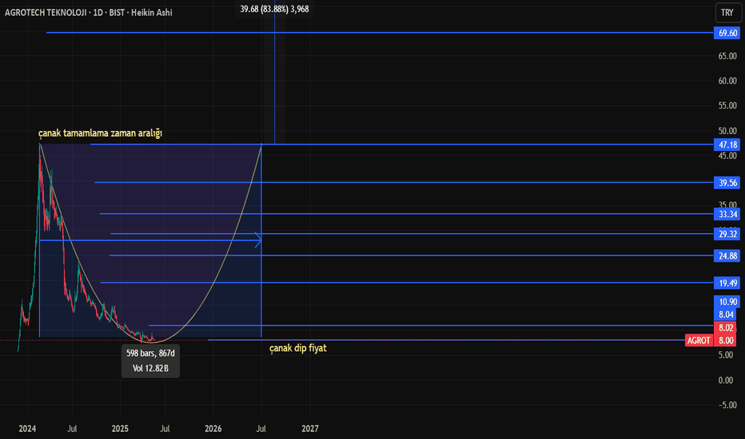
Task: Click the 'Vol 12.82 B' label
Action: pos(150,368)
